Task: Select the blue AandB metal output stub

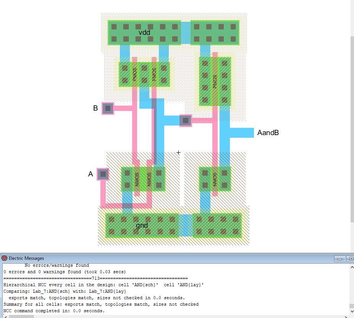Action: click(242, 133)
